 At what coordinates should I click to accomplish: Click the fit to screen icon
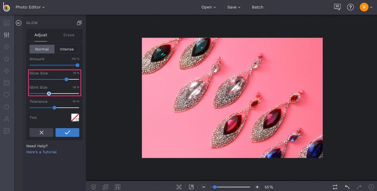click(x=179, y=187)
